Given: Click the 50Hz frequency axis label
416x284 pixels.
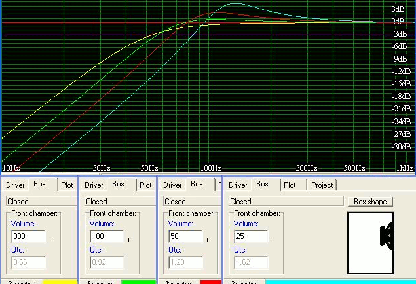Looking at the screenshot, I should click(x=149, y=168).
